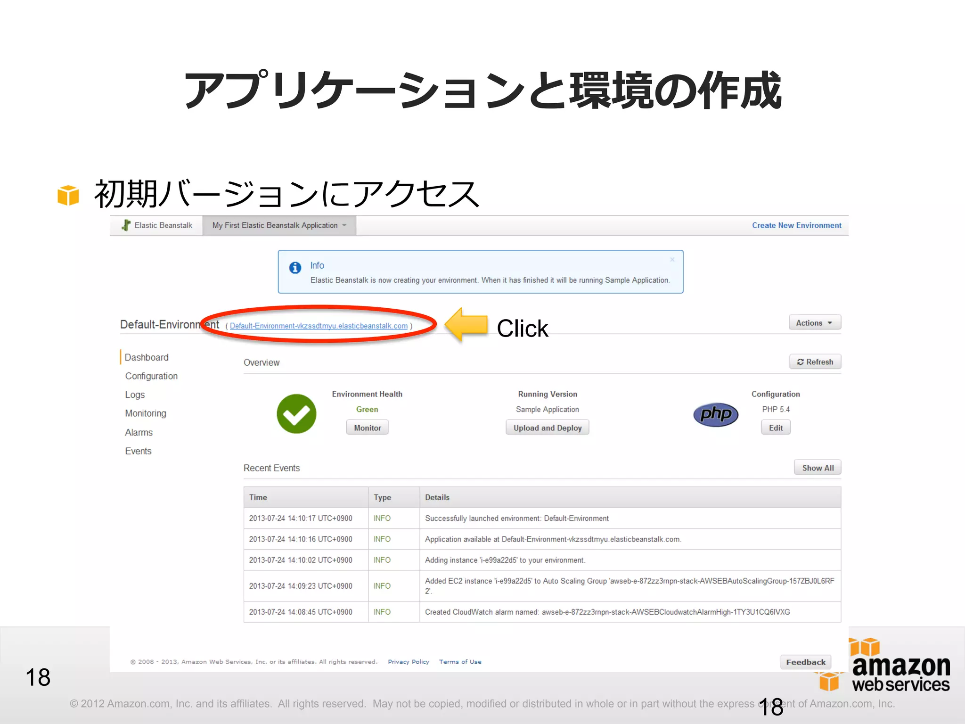Click the PHP 5.4 configuration text
This screenshot has width=965, height=724.
[x=776, y=409]
